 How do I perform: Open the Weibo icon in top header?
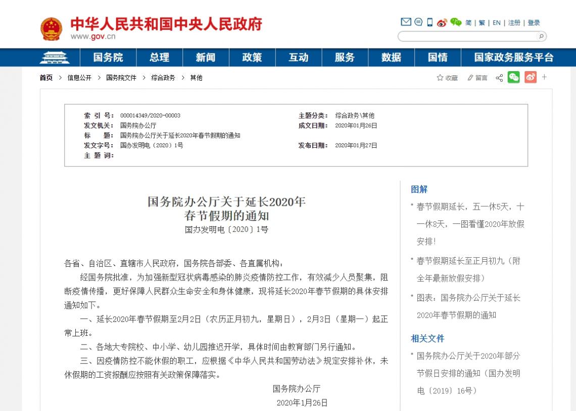442,23
